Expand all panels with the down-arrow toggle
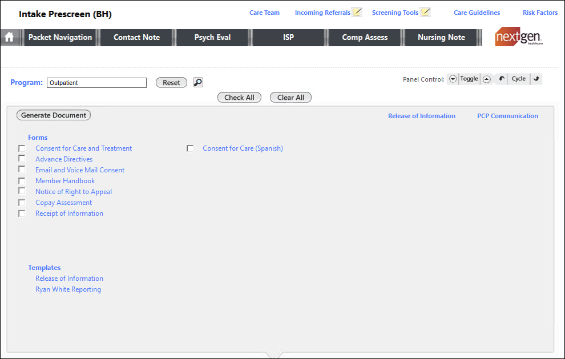This screenshot has height=359, width=565. [453, 79]
